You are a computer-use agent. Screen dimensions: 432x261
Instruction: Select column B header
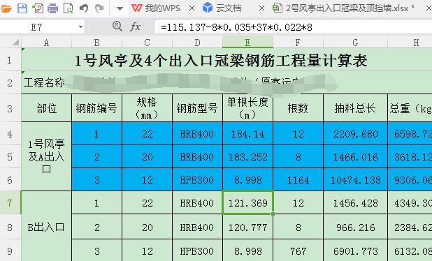coord(96,43)
